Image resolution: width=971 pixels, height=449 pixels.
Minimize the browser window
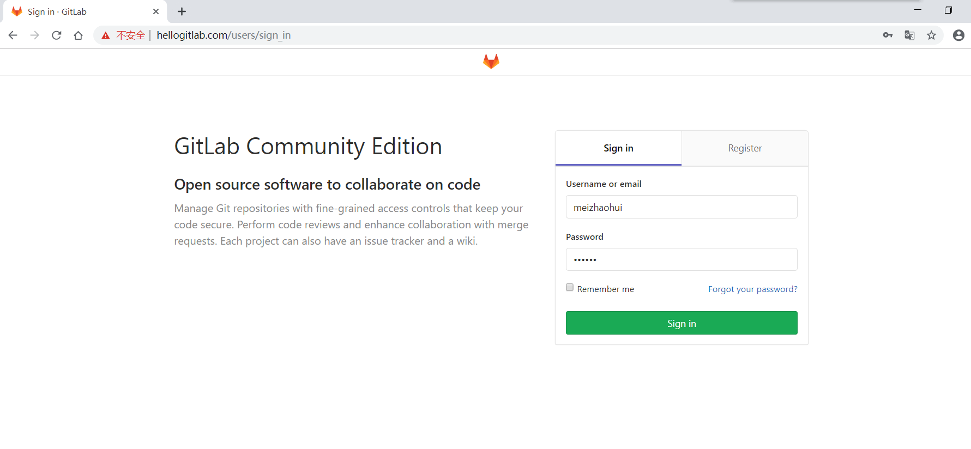[918, 10]
